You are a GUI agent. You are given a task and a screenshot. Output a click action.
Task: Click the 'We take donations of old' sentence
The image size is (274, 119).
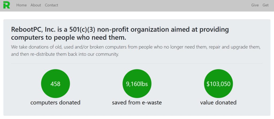coord(136,47)
